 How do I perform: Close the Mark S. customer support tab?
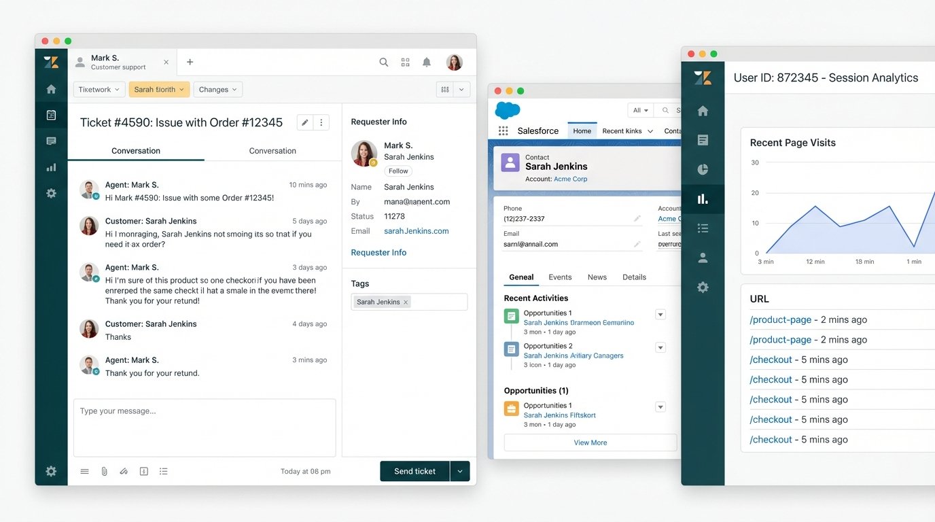click(166, 63)
